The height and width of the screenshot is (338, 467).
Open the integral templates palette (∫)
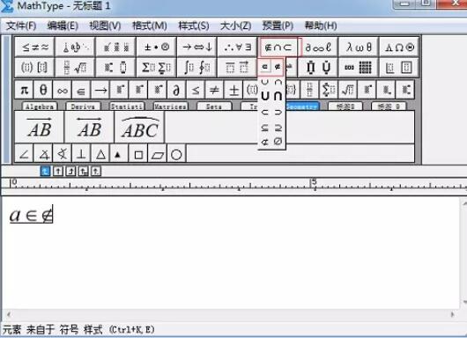click(196, 68)
